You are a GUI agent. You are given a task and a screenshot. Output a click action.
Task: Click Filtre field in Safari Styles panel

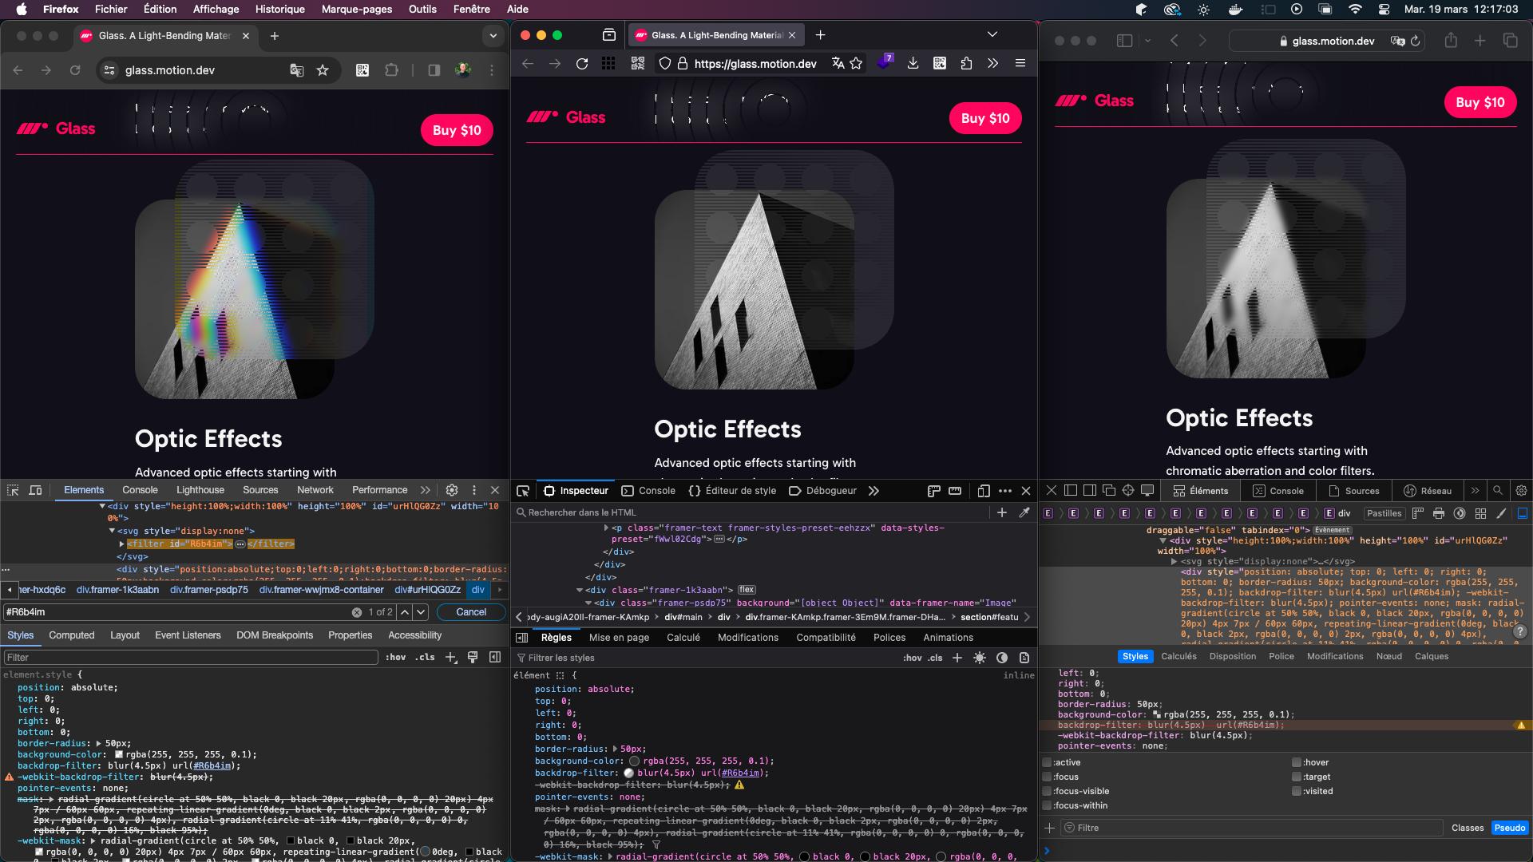coord(1252,828)
